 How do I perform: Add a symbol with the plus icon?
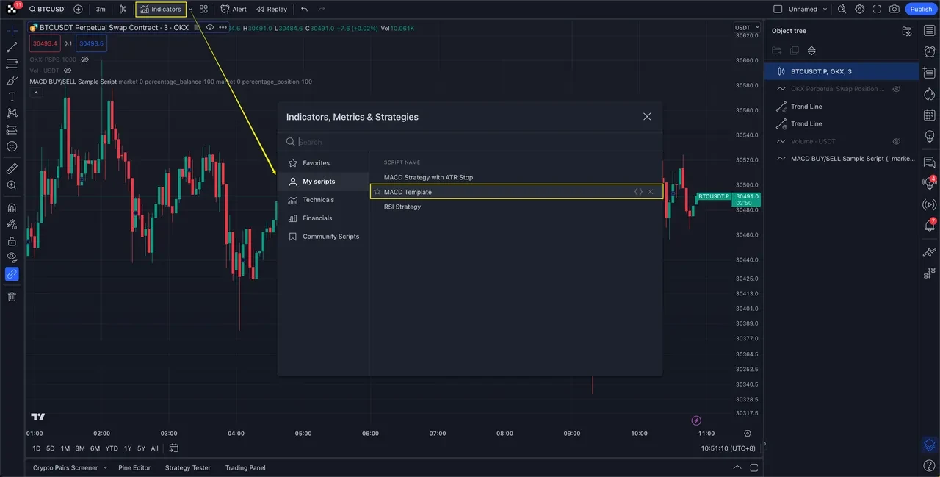coord(78,10)
